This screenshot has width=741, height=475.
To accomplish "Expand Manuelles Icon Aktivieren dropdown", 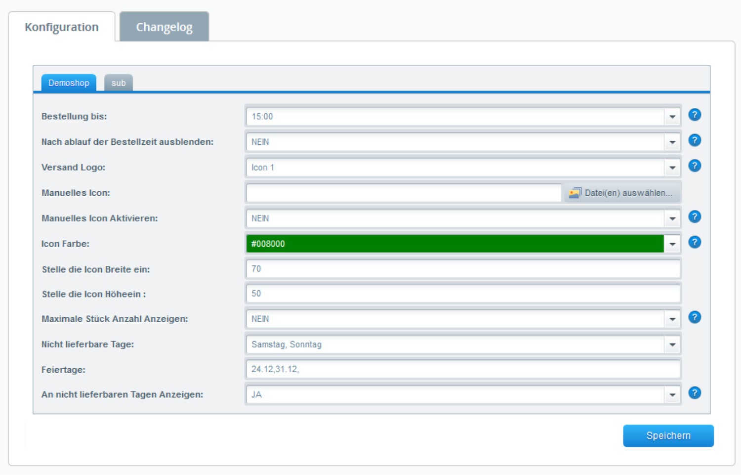I will coord(672,218).
